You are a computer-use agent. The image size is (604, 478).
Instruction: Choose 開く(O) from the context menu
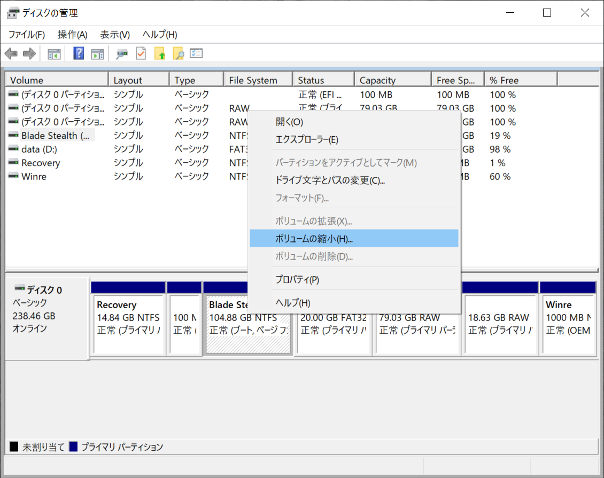[354, 122]
